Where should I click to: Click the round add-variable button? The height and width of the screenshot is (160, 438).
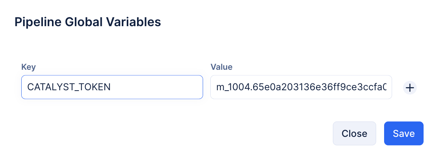point(410,88)
